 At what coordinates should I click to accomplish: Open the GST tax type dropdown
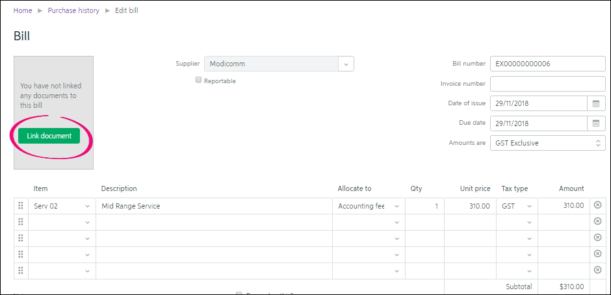click(x=517, y=206)
